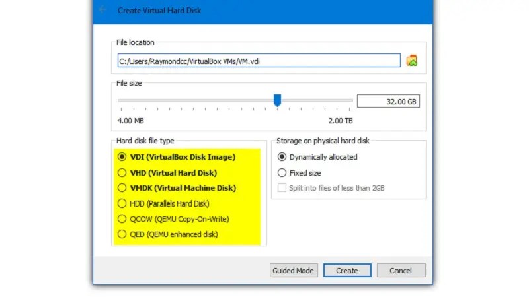Click the Create button
The width and height of the screenshot is (529, 297).
coord(347,271)
